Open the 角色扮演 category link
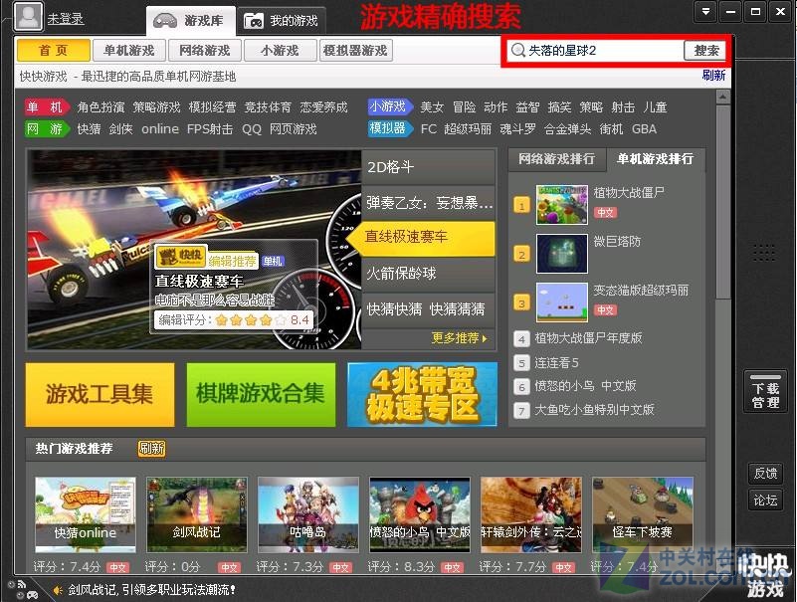This screenshot has height=602, width=797. (100, 107)
